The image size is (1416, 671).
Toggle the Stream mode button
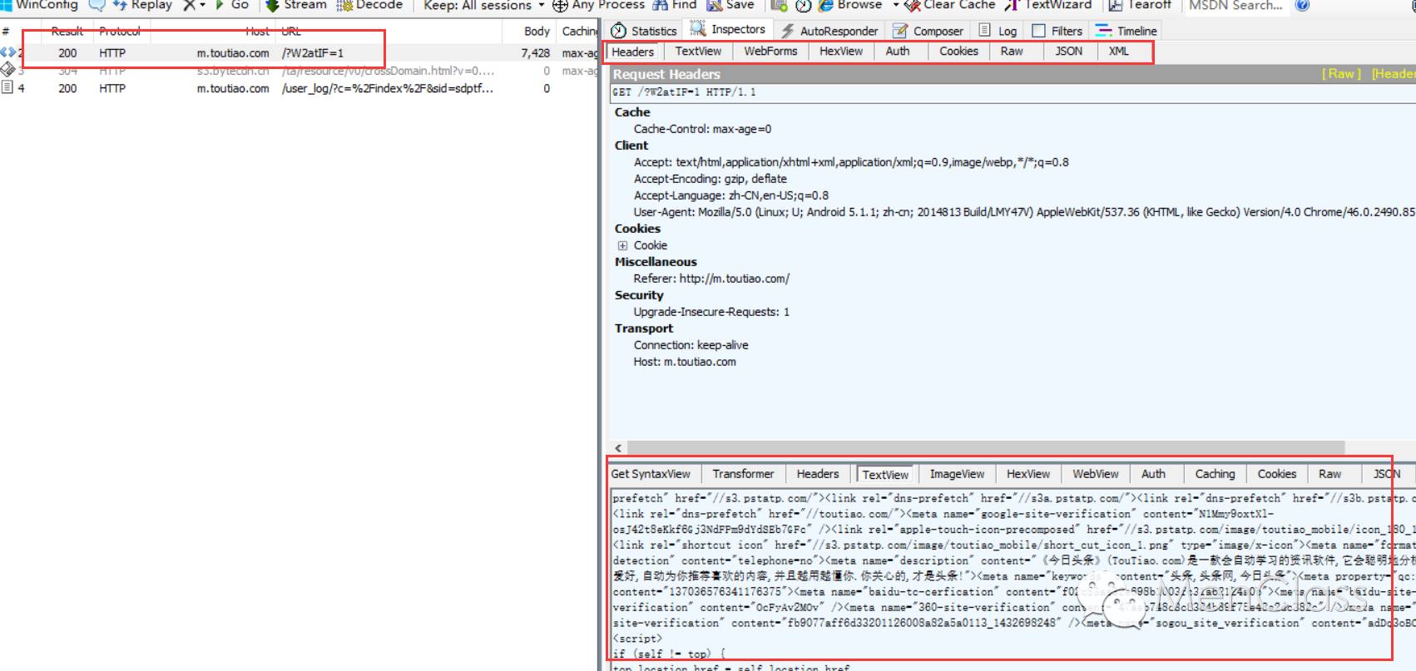pyautogui.click(x=296, y=5)
